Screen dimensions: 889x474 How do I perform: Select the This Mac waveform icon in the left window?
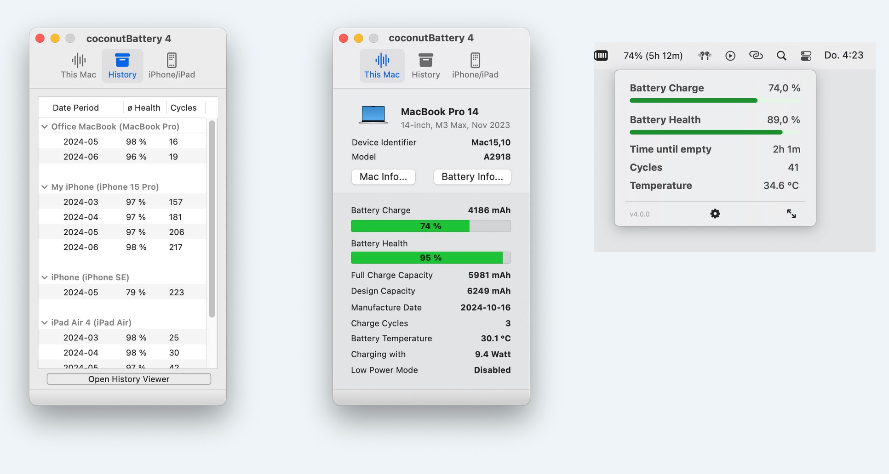point(78,60)
